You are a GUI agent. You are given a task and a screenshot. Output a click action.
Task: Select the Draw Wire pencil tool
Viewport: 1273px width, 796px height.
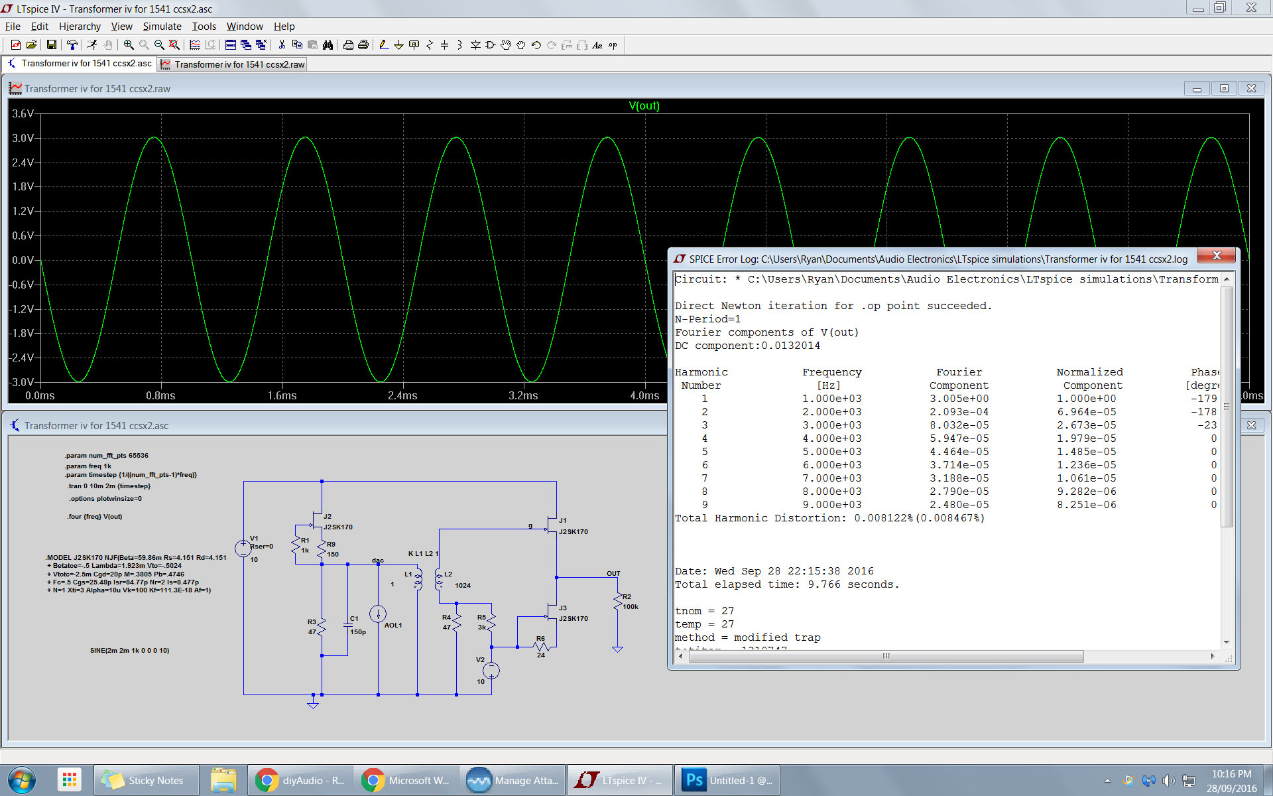pyautogui.click(x=383, y=45)
